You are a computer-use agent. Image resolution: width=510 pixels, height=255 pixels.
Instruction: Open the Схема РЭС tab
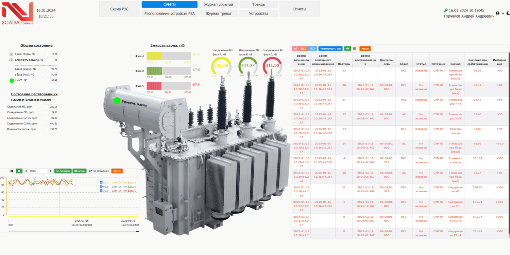(119, 9)
